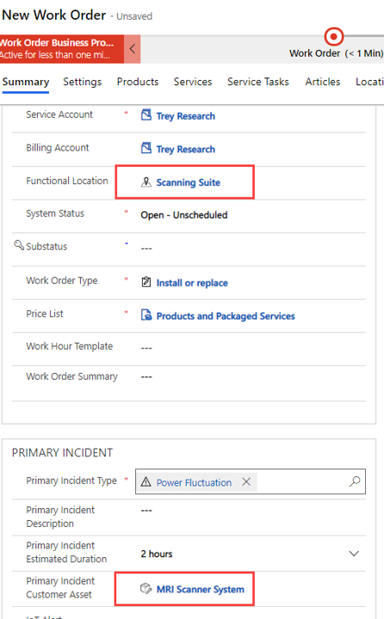Go to the Service Tasks tab
This screenshot has height=619, width=384.
coord(257,82)
